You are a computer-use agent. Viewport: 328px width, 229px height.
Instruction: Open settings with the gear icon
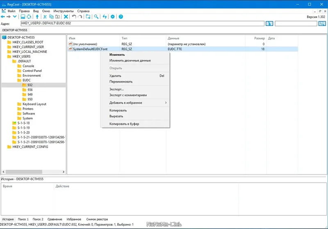tap(113, 17)
